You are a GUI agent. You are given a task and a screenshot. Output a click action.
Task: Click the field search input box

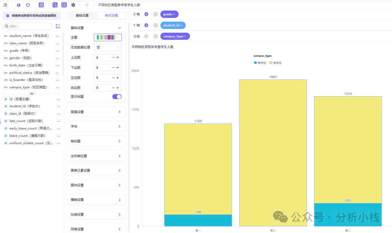click(28, 26)
